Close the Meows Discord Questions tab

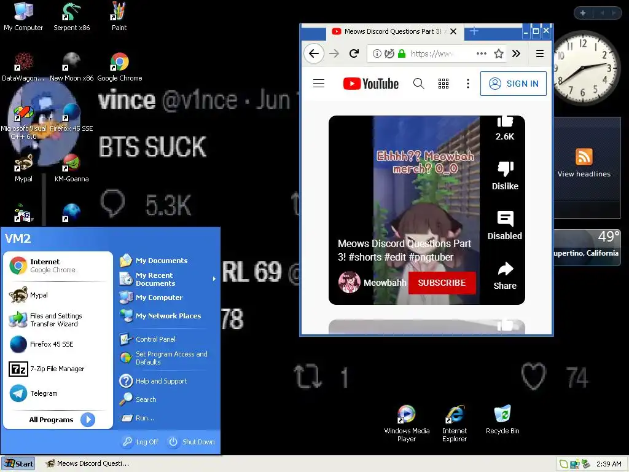click(x=453, y=31)
